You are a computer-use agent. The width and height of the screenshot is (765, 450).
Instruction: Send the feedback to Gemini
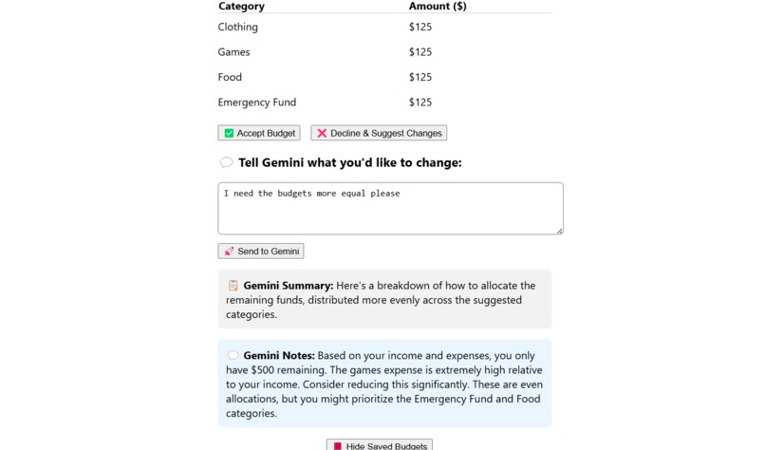point(261,251)
